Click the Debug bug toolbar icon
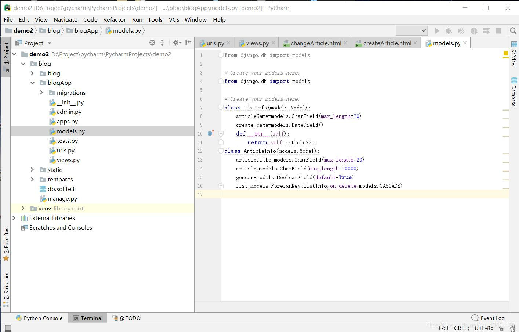Image resolution: width=519 pixels, height=332 pixels. (x=449, y=31)
